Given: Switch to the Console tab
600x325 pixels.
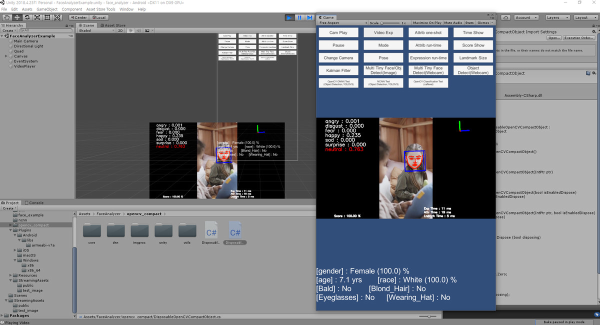Looking at the screenshot, I should [x=34, y=203].
